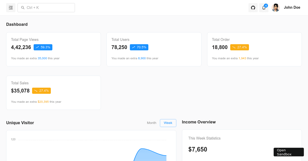Click falling trend icon in Total Sales chip
The height and width of the screenshot is (161, 308).
36,91
